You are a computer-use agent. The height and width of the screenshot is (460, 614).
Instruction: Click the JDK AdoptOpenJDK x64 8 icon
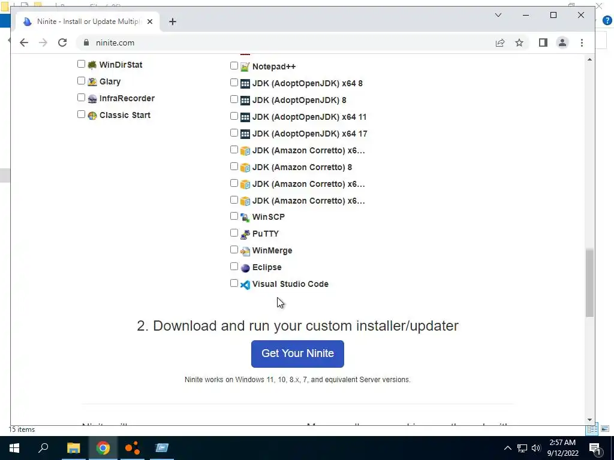tap(245, 84)
